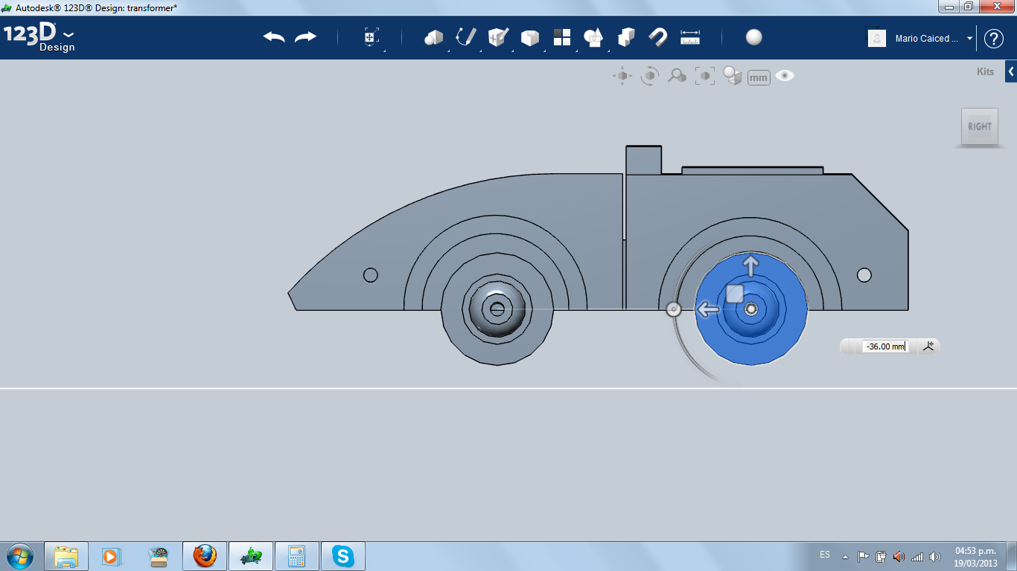Select the front wheel hub
Viewport: 1017px width, 571px height.
coord(497,309)
